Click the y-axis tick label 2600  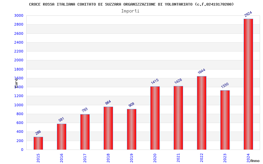(x=19, y=33)
